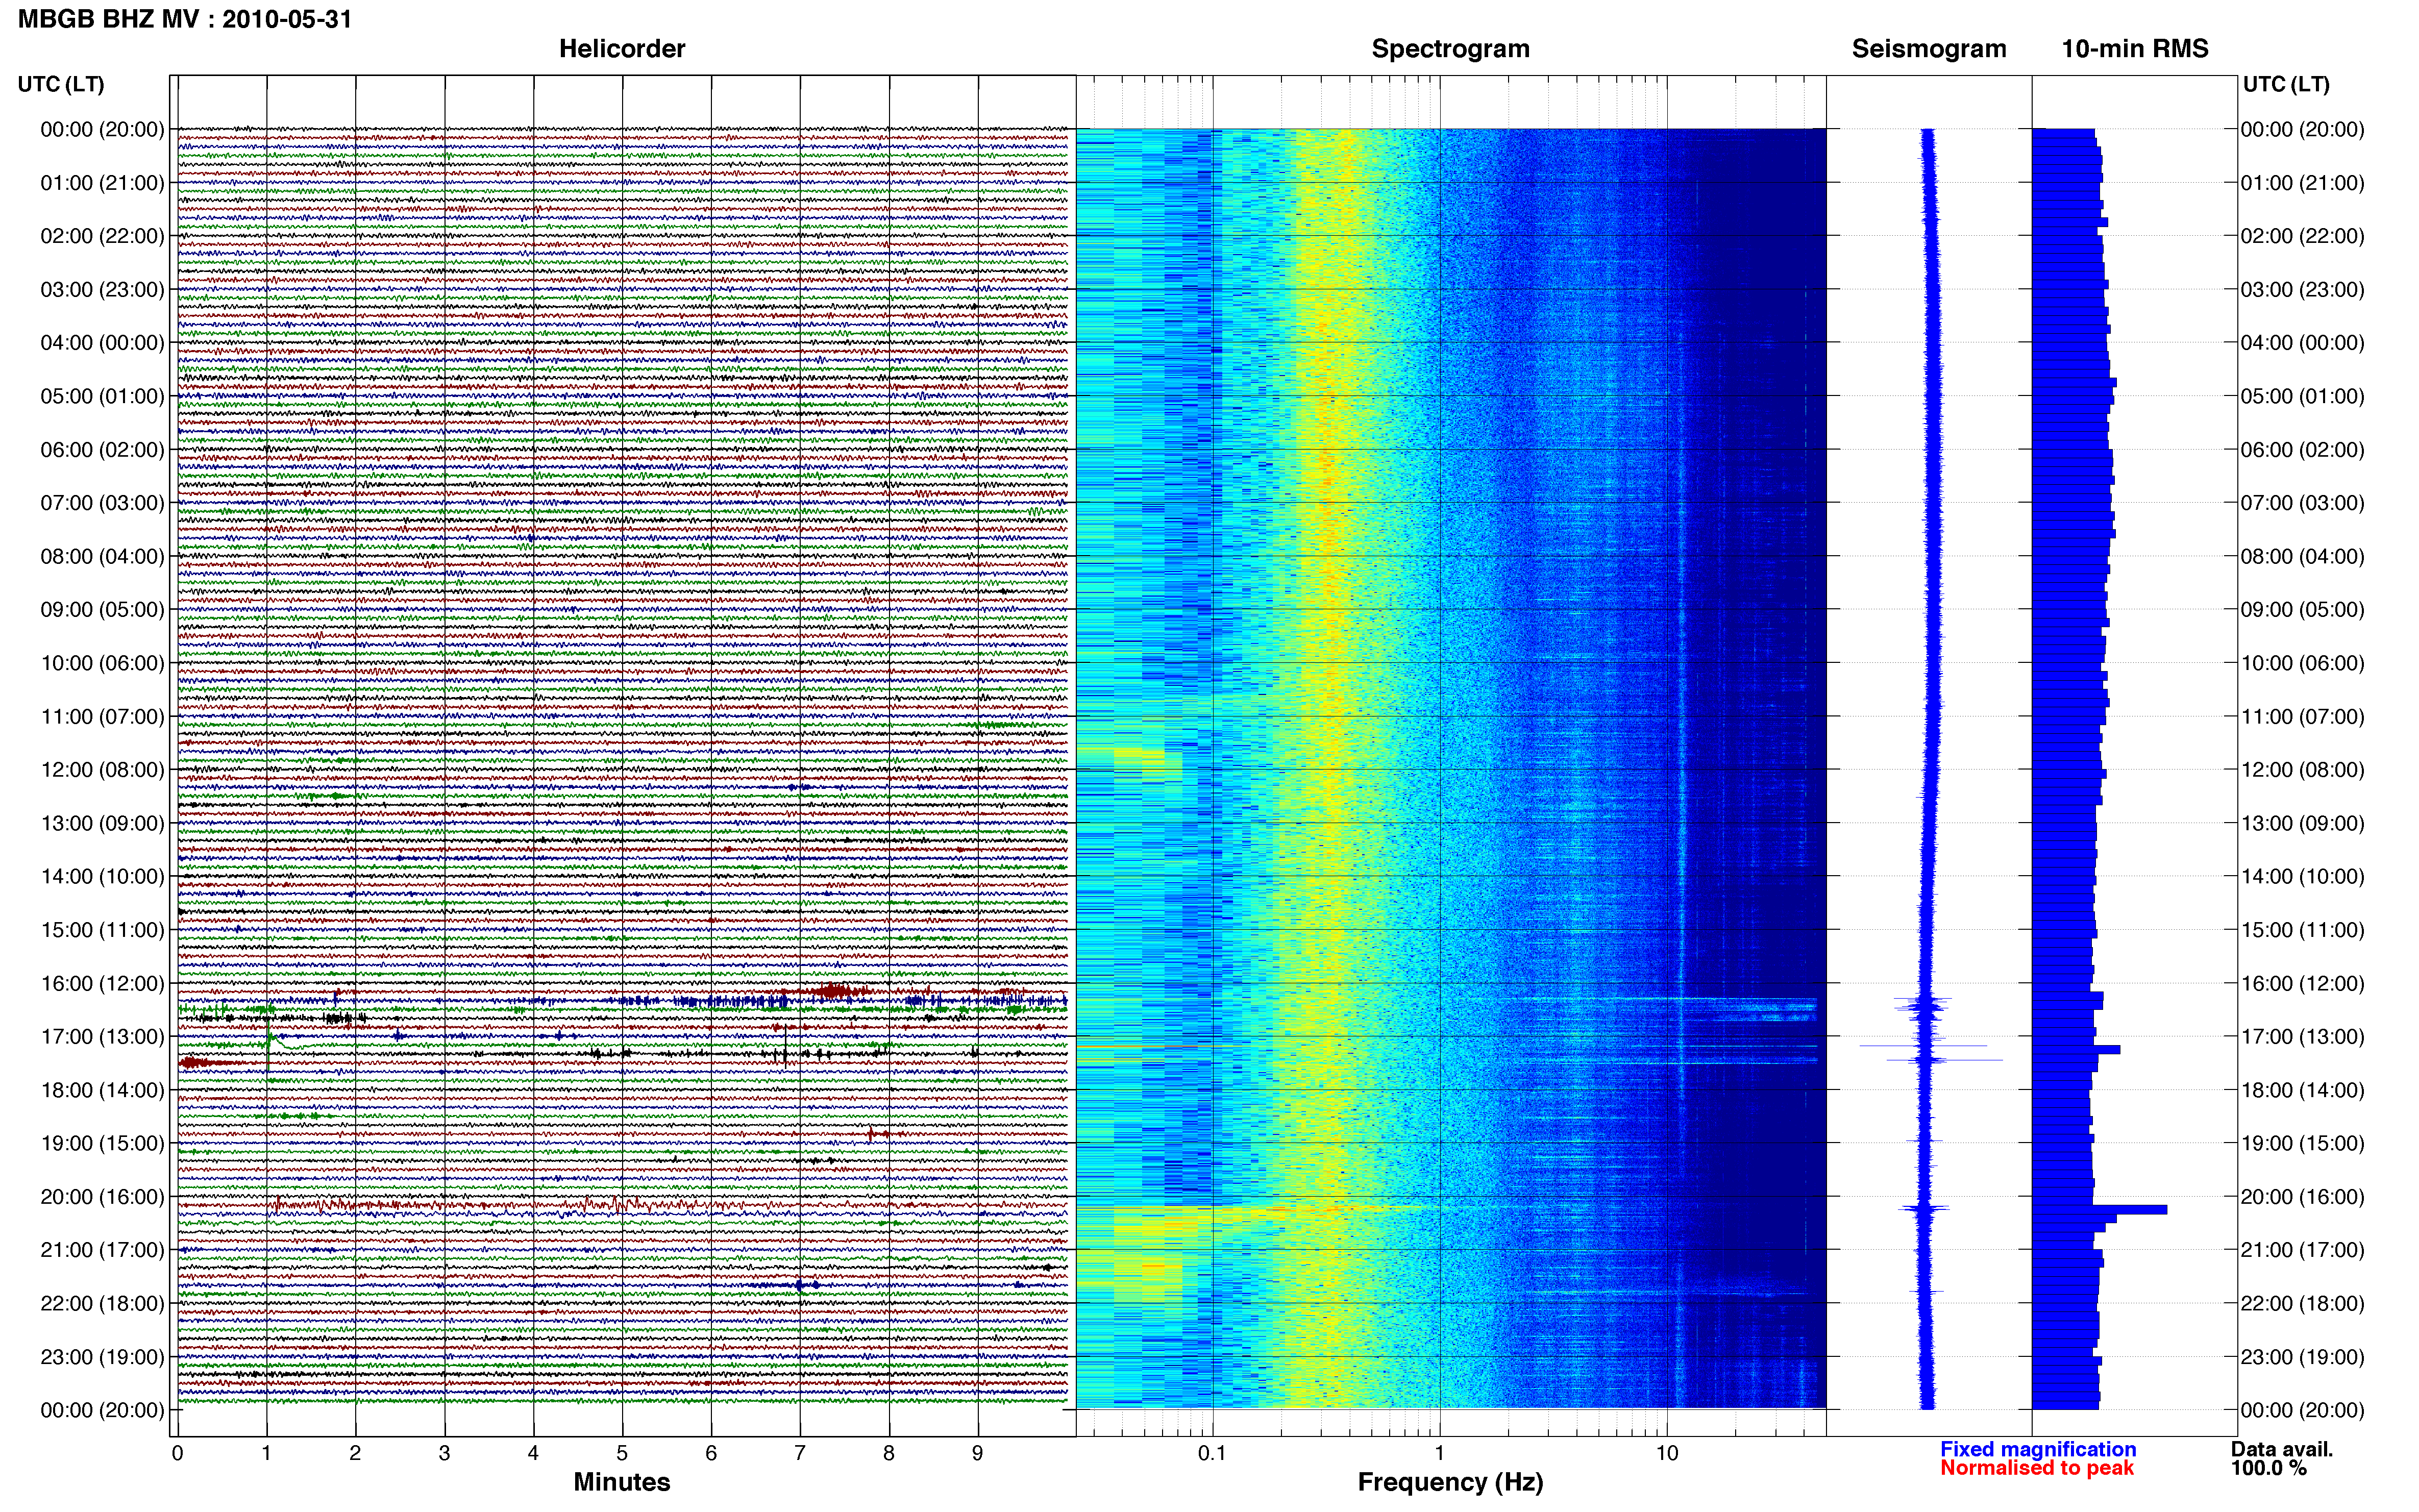
Task: Click the red high-amplitude Helicorder trace after 20:00
Action: tap(622, 1206)
